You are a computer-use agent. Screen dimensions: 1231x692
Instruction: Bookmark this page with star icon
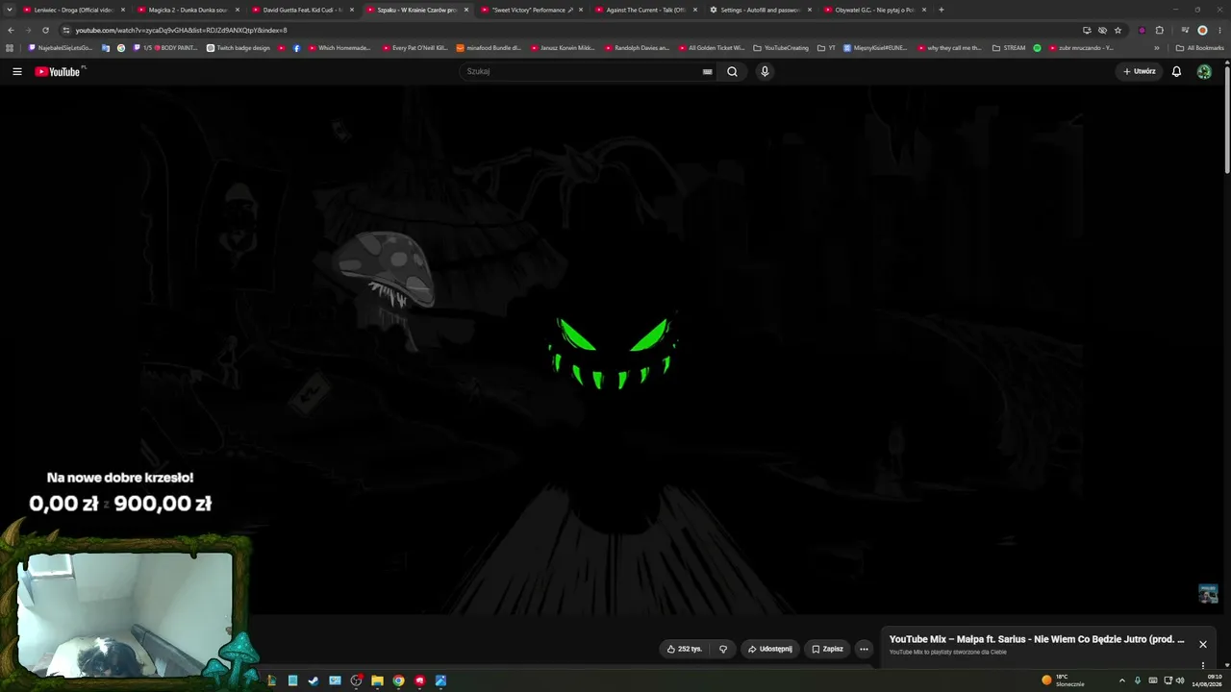pos(1118,30)
